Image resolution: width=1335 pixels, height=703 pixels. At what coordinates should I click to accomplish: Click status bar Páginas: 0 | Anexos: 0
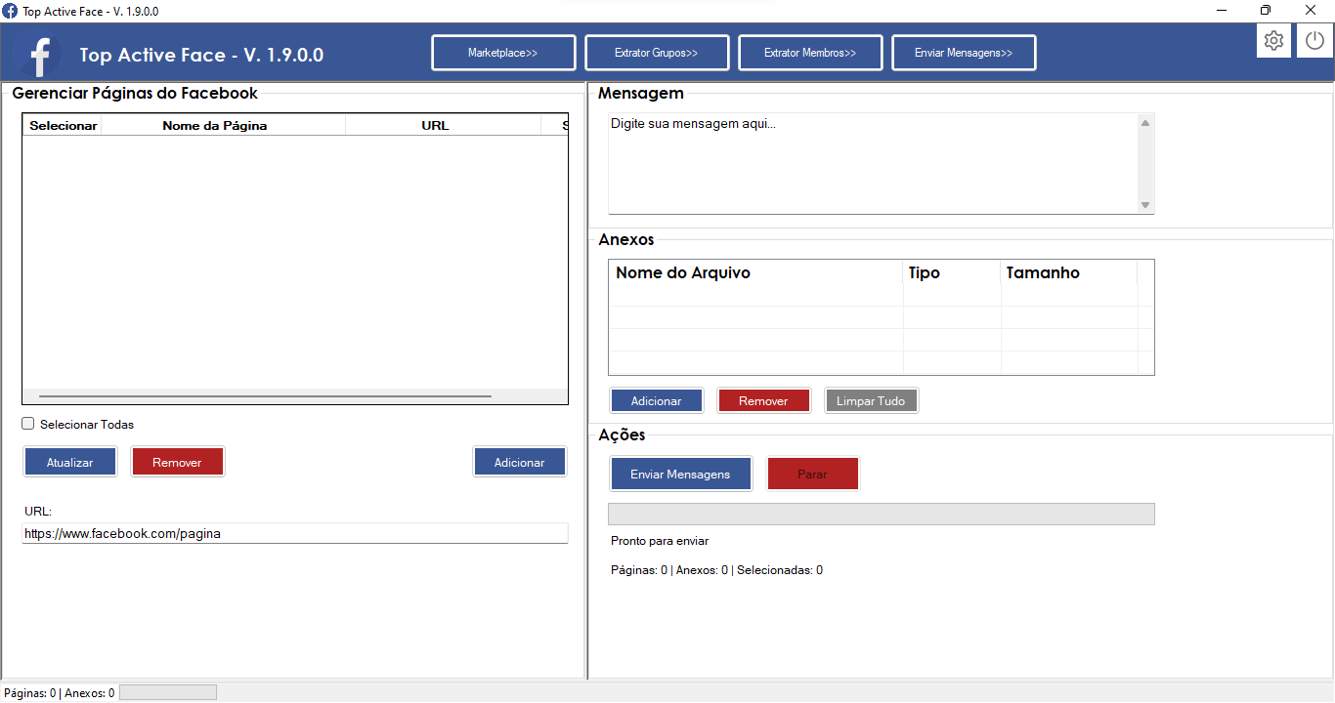60,693
